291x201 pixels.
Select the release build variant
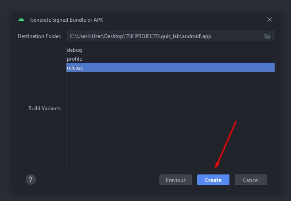click(75, 68)
